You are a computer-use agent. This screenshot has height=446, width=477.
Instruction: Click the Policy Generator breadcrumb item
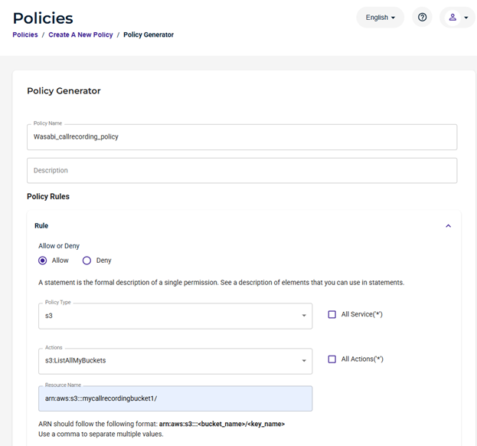(149, 34)
